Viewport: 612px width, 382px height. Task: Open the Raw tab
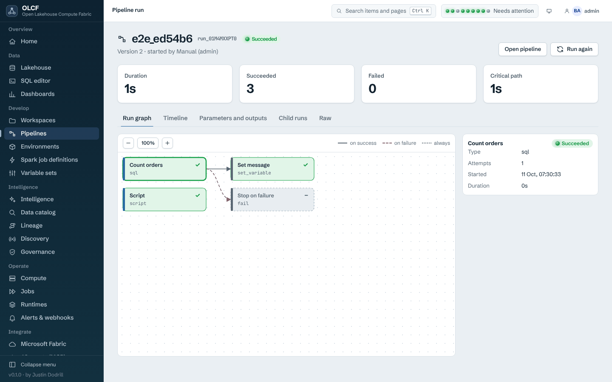click(325, 118)
